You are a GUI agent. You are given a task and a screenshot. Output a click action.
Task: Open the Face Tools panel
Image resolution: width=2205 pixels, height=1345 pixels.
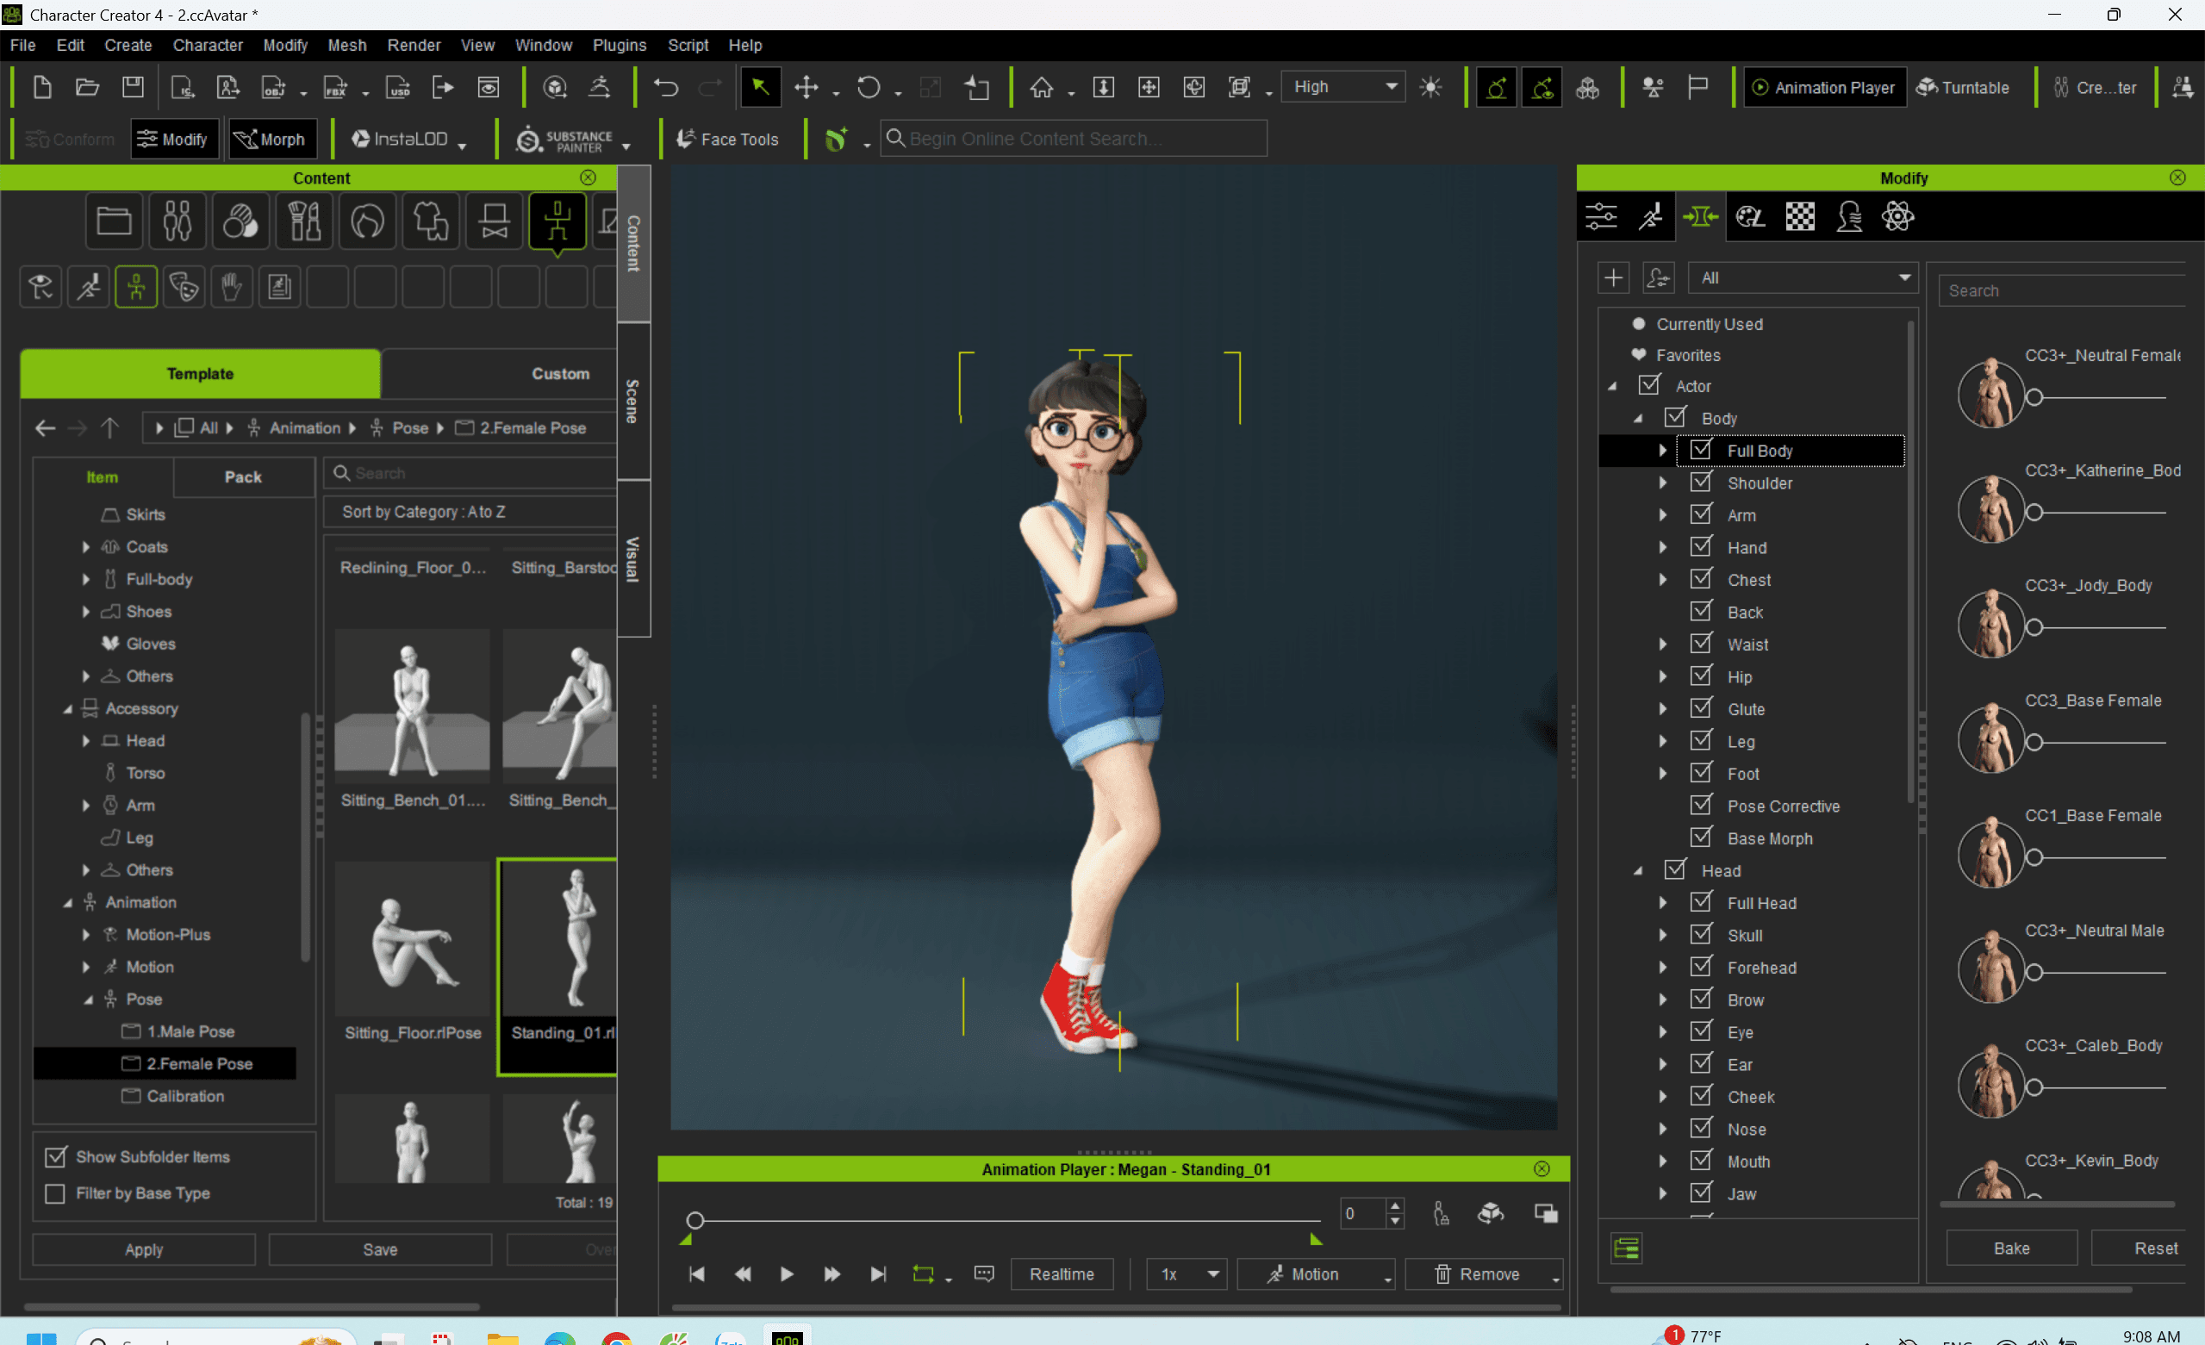(x=727, y=139)
